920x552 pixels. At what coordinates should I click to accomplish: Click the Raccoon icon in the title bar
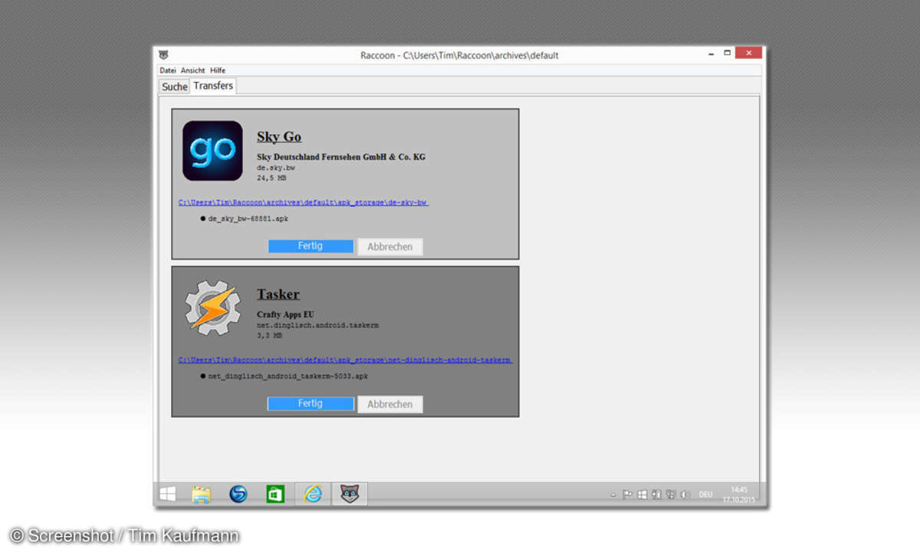point(163,55)
